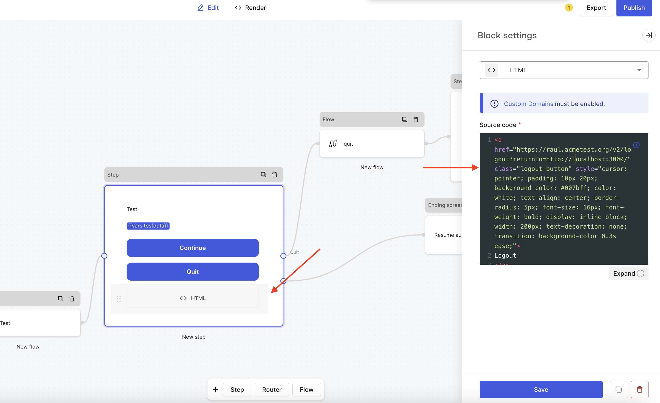The height and width of the screenshot is (403, 660).
Task: Duplicate the Step node
Action: [x=263, y=175]
